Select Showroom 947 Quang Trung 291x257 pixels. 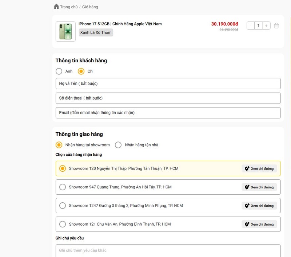pyautogui.click(x=63, y=187)
